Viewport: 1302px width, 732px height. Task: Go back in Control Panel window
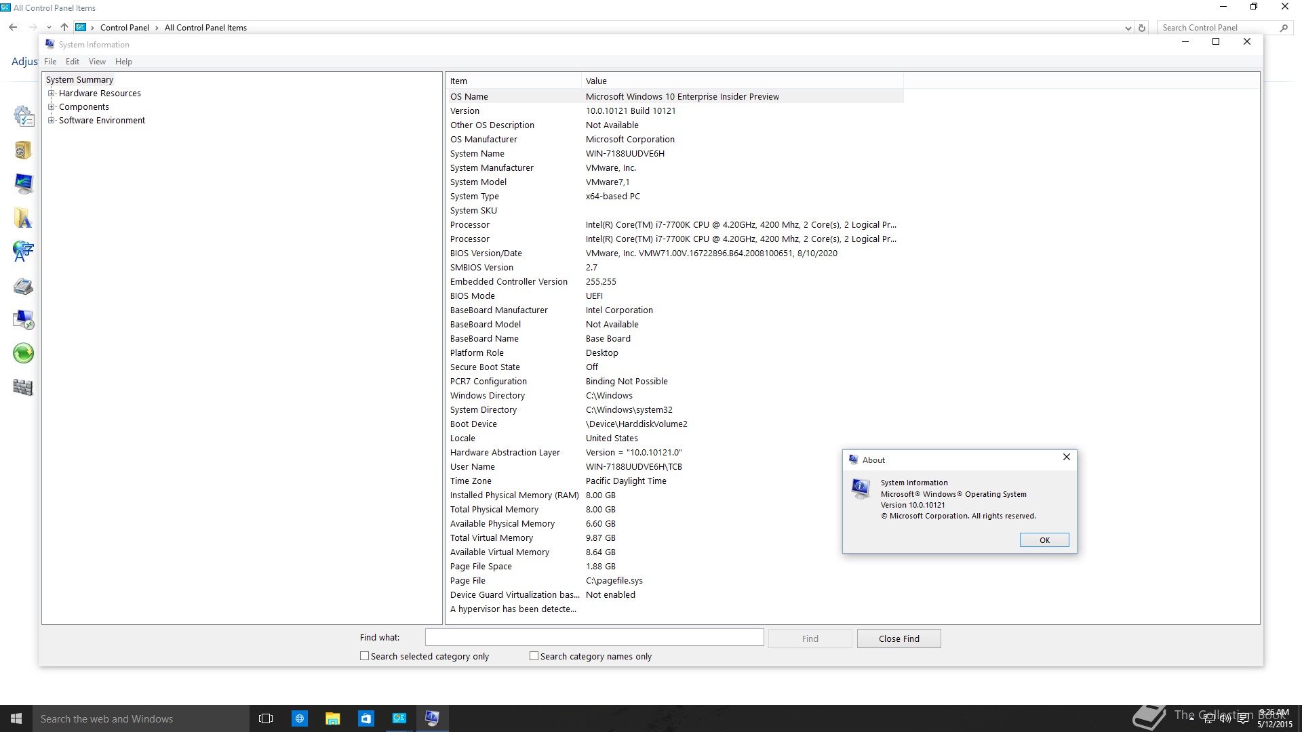coord(13,27)
